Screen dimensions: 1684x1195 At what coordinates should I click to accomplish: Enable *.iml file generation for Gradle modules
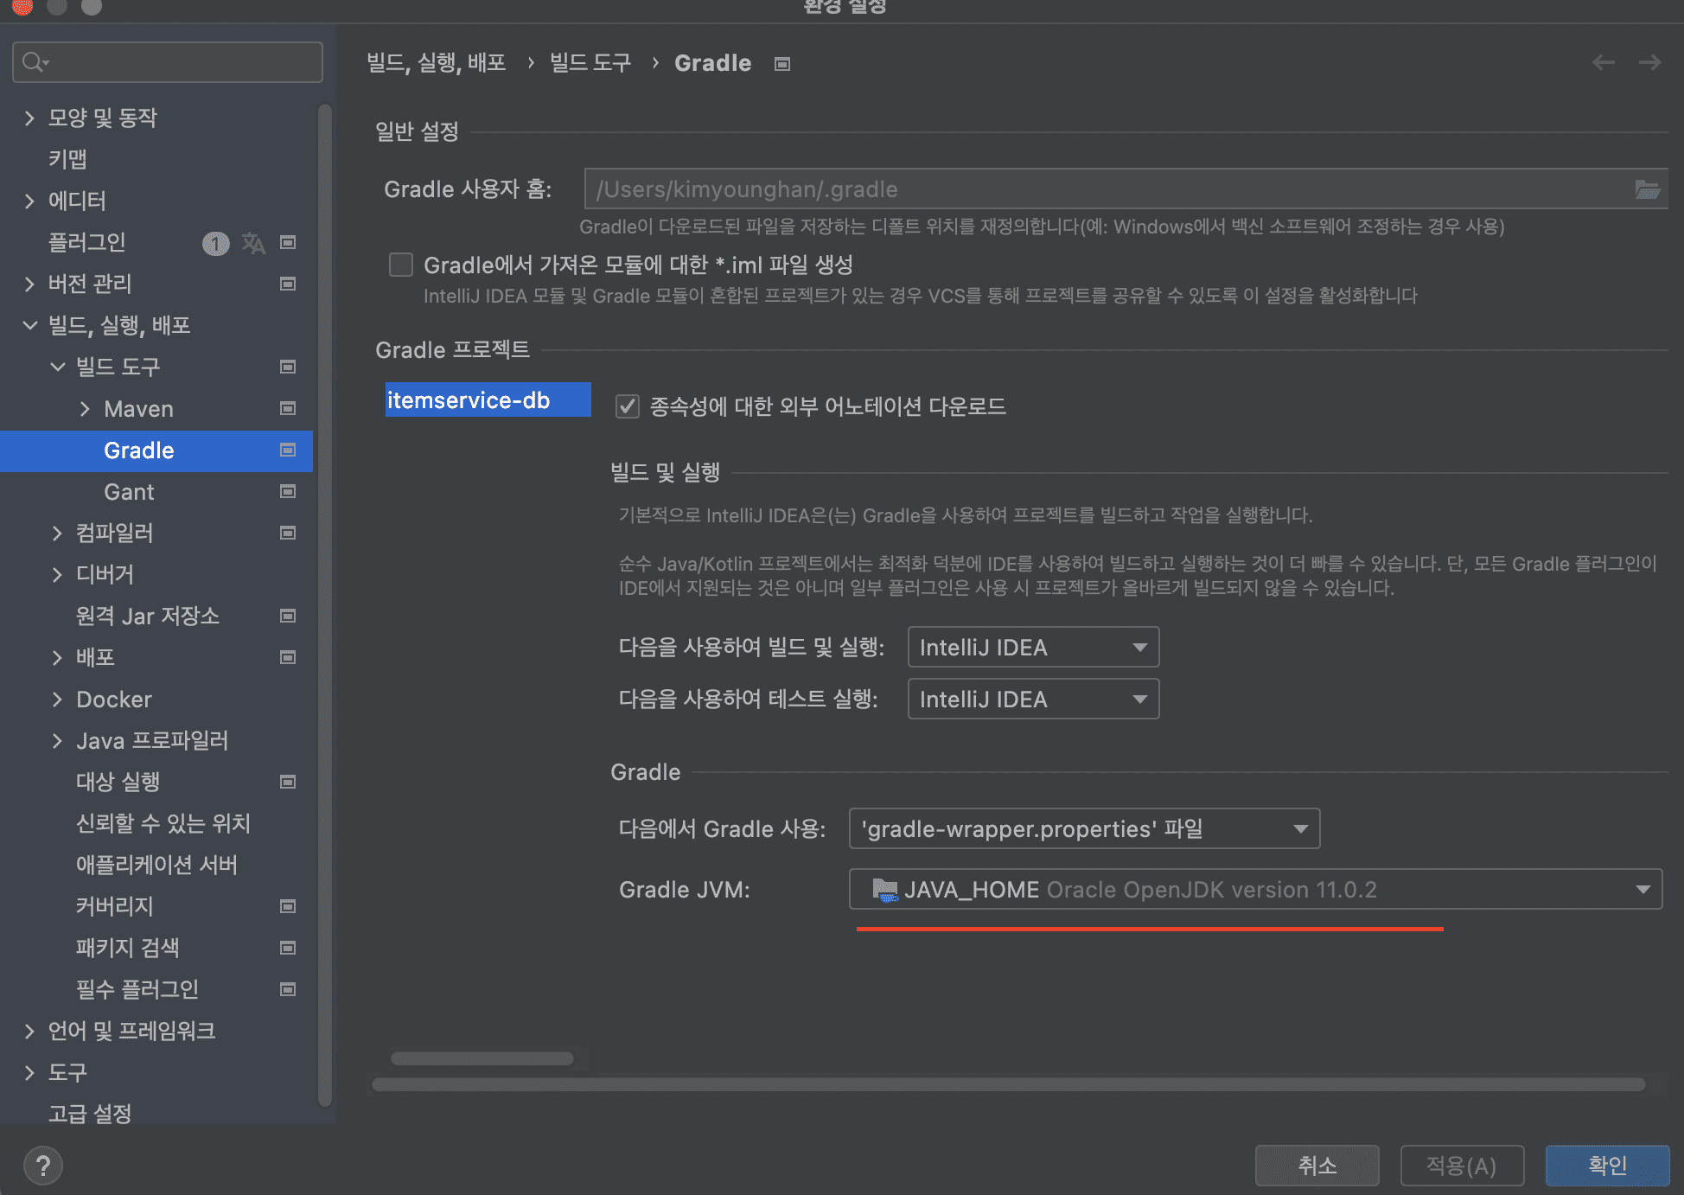click(401, 265)
